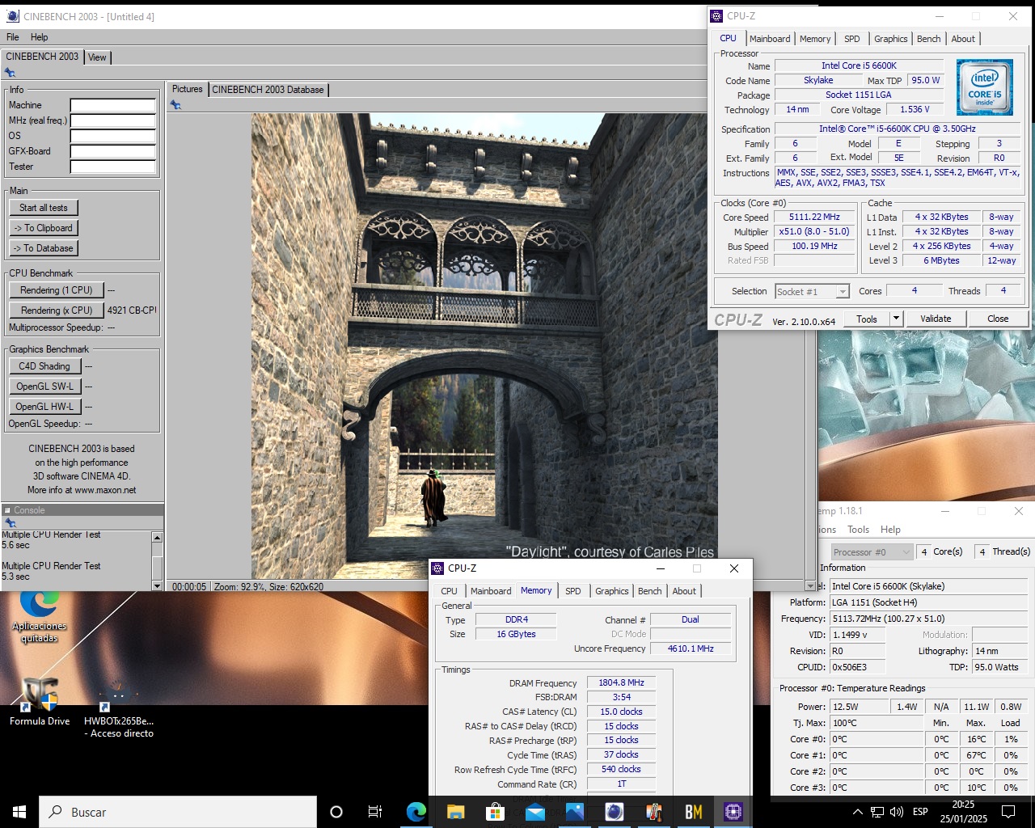This screenshot has height=828, width=1035.
Task: Click the Tools button in CPU-Z
Action: [x=867, y=319]
